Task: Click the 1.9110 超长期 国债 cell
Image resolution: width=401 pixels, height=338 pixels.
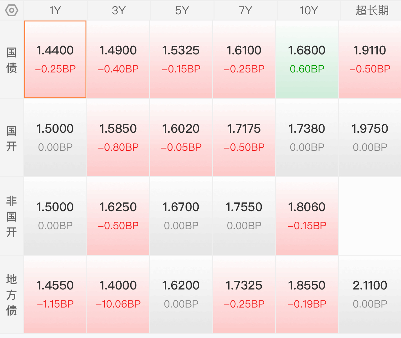Action: coord(370,59)
